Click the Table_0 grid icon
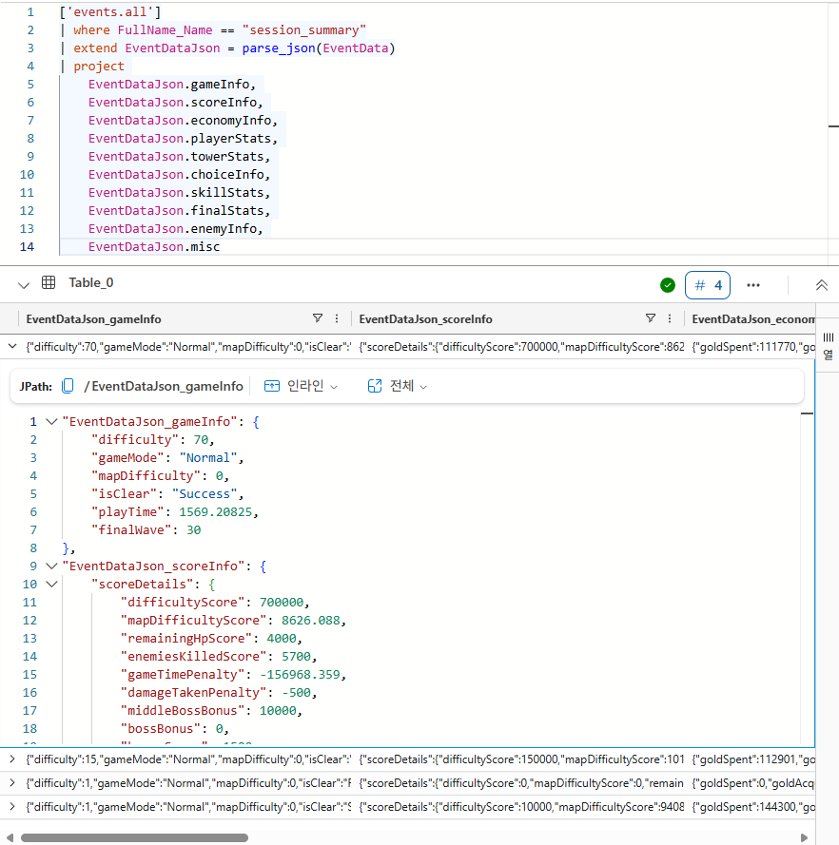The height and width of the screenshot is (845, 839). 49,283
